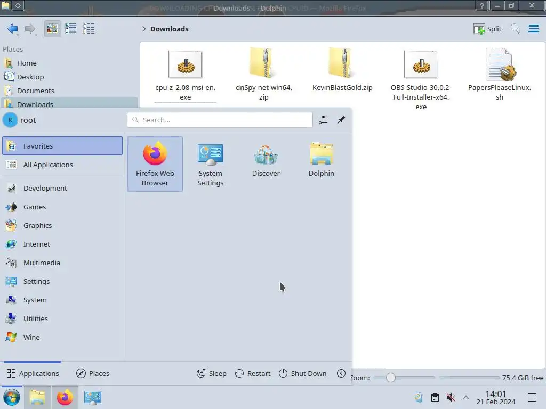Image resolution: width=546 pixels, height=409 pixels.
Task: Launch Discover from favorites
Action: point(266,164)
